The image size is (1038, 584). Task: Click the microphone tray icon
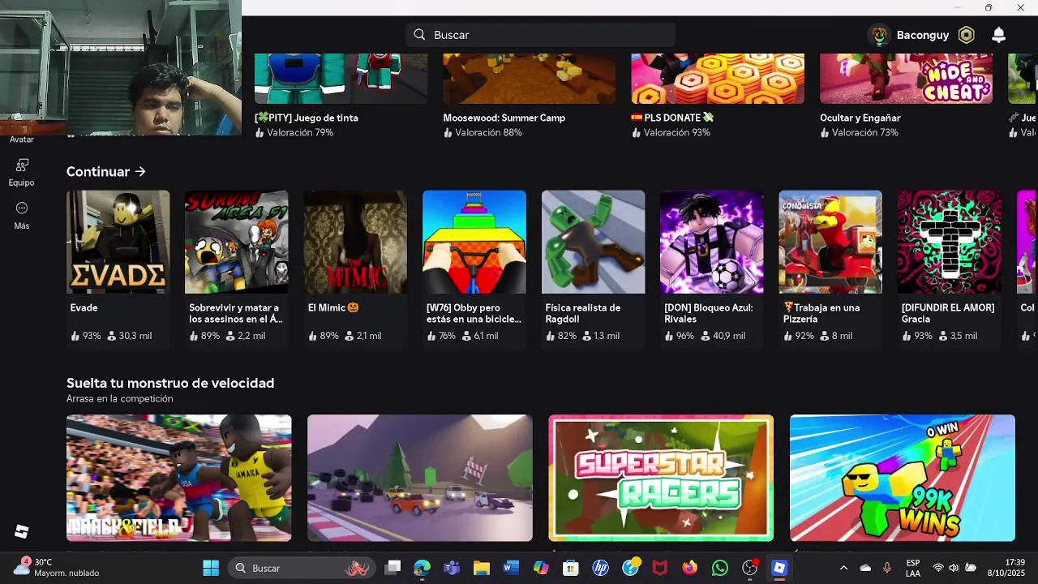pyautogui.click(x=887, y=568)
